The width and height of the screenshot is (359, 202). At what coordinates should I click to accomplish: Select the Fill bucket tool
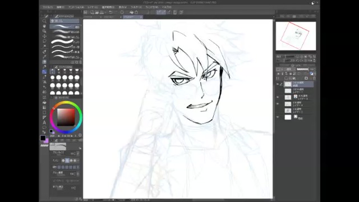click(x=44, y=102)
